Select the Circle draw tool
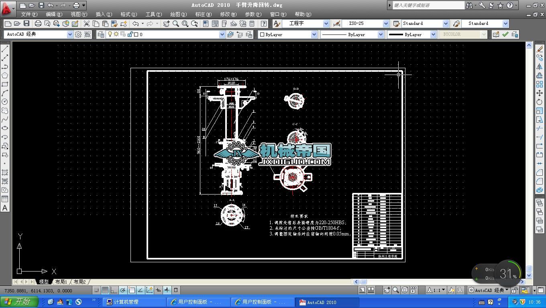 (x=5, y=102)
